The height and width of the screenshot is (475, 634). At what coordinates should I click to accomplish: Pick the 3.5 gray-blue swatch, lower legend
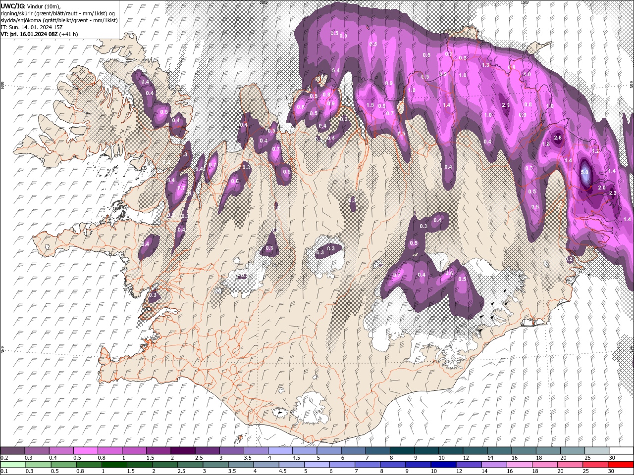coord(241,464)
